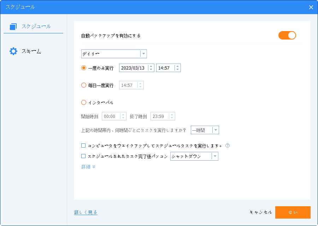The image size is (318, 226).
Task: Increase the 2023/03/13 date with up arrow
Action: coord(151,66)
